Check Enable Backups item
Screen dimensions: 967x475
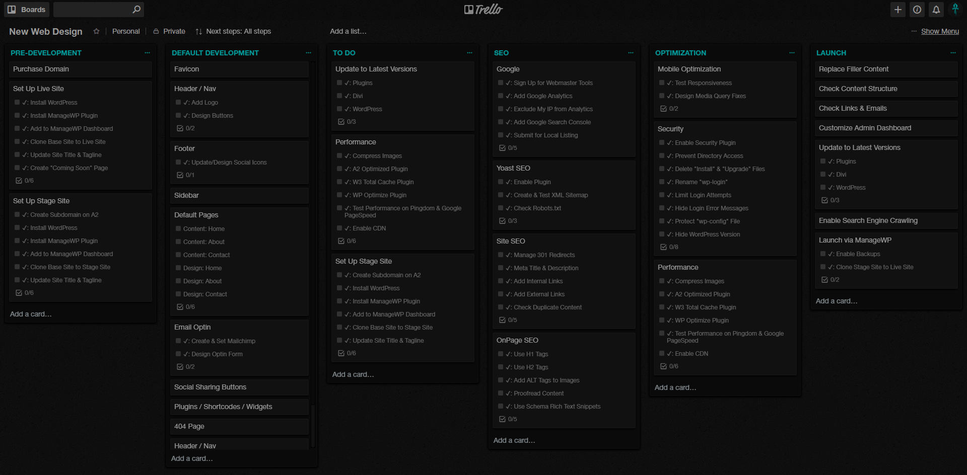[823, 254]
